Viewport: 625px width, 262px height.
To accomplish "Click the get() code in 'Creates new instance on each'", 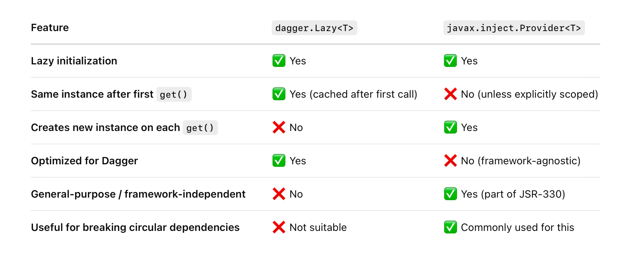I will tap(200, 128).
